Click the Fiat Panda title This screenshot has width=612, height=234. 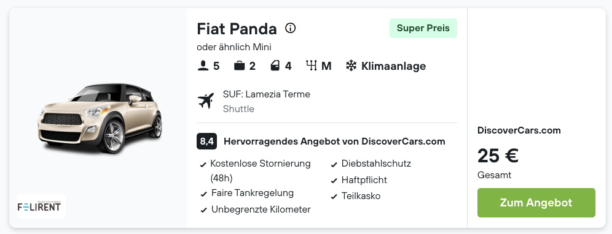click(237, 28)
